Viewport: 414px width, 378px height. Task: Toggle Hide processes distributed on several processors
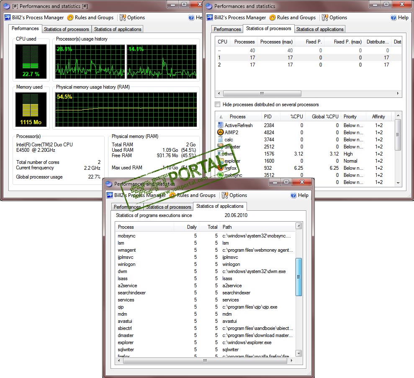pos(218,105)
